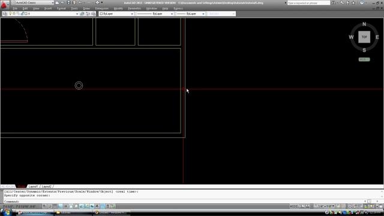Click the Save icon in quick access toolbar
This screenshot has height=216, width=384.
[x=68, y=2]
